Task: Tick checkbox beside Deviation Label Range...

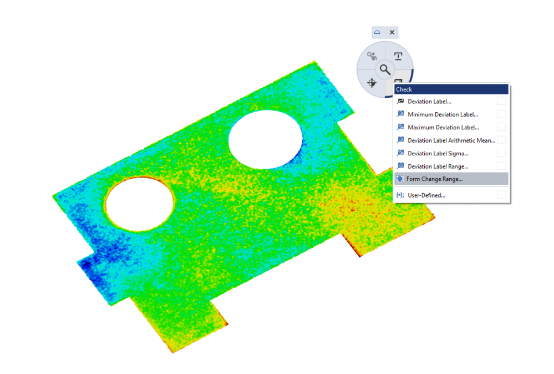Action: pyautogui.click(x=501, y=166)
